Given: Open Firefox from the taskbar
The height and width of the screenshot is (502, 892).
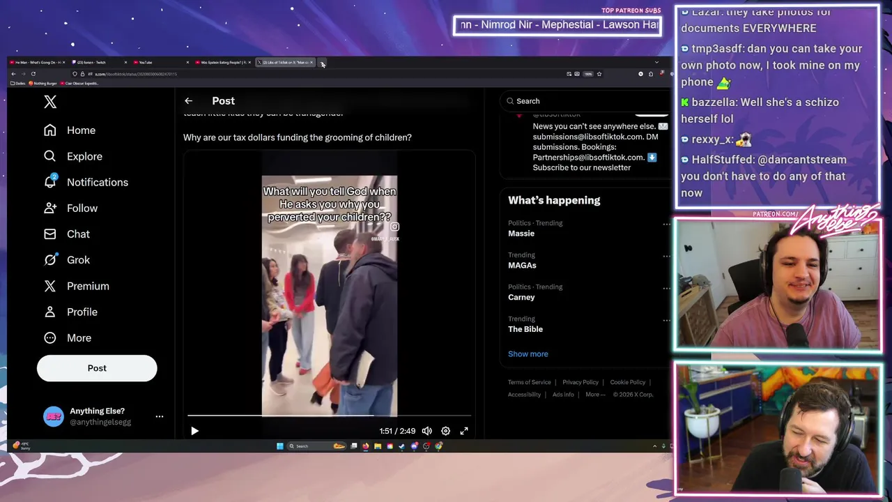Looking at the screenshot, I should click(x=366, y=446).
